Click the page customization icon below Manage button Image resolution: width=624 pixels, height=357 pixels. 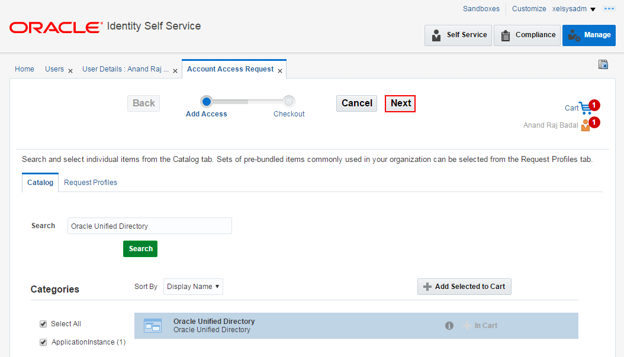(603, 64)
